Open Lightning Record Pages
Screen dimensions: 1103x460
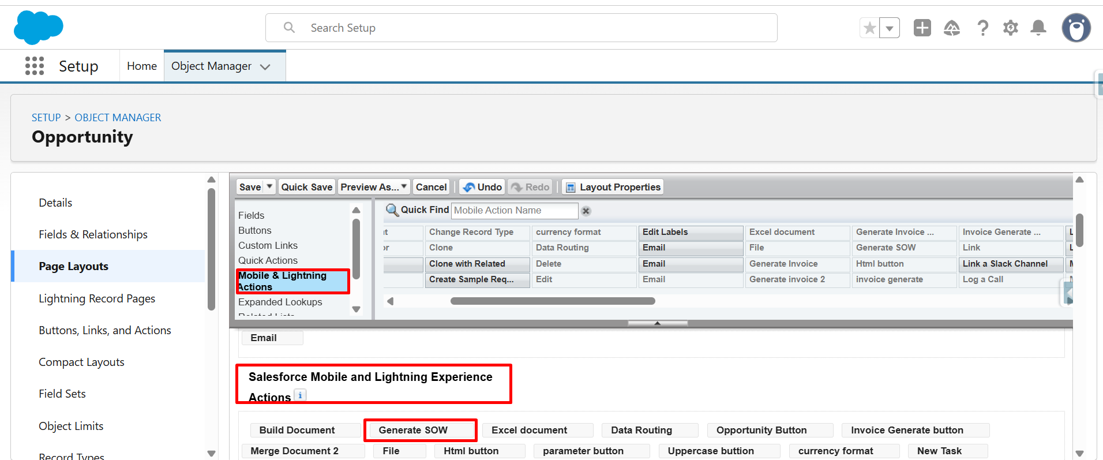[97, 298]
